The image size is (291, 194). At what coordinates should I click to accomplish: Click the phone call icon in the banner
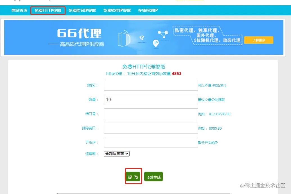coord(141,38)
